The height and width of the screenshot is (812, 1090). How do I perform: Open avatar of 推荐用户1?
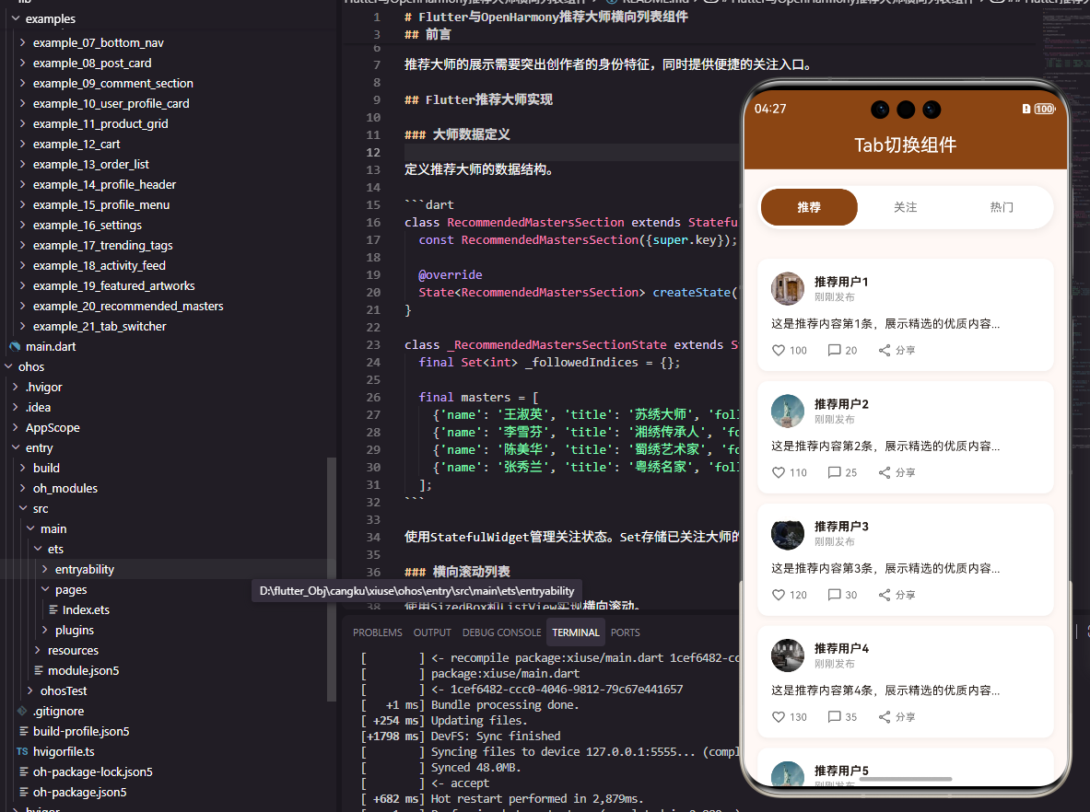point(788,289)
